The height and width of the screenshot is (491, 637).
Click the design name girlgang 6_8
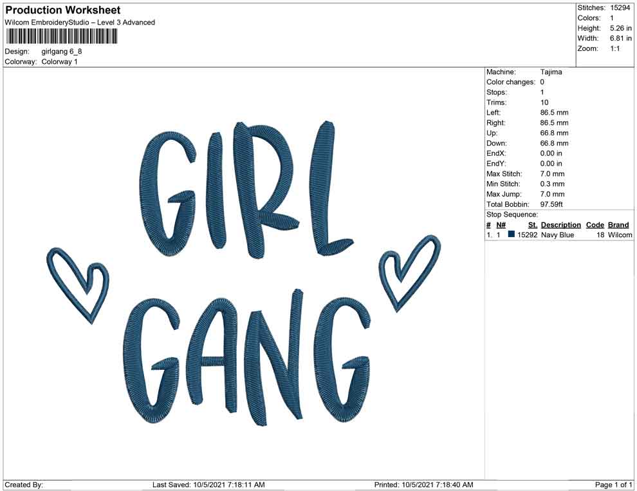[62, 52]
